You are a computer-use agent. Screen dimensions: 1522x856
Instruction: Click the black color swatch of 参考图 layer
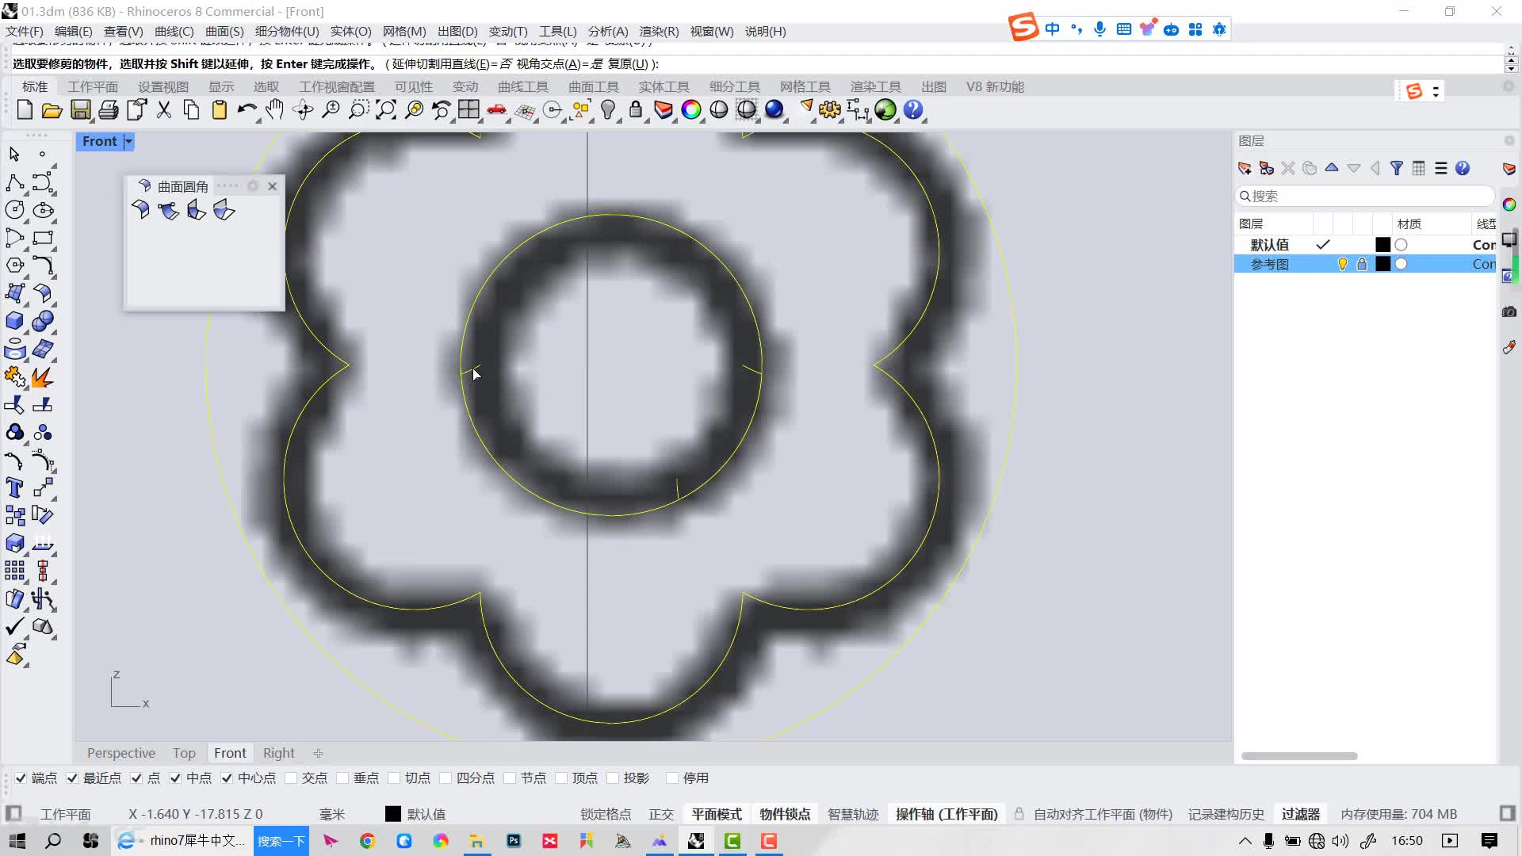1382,264
